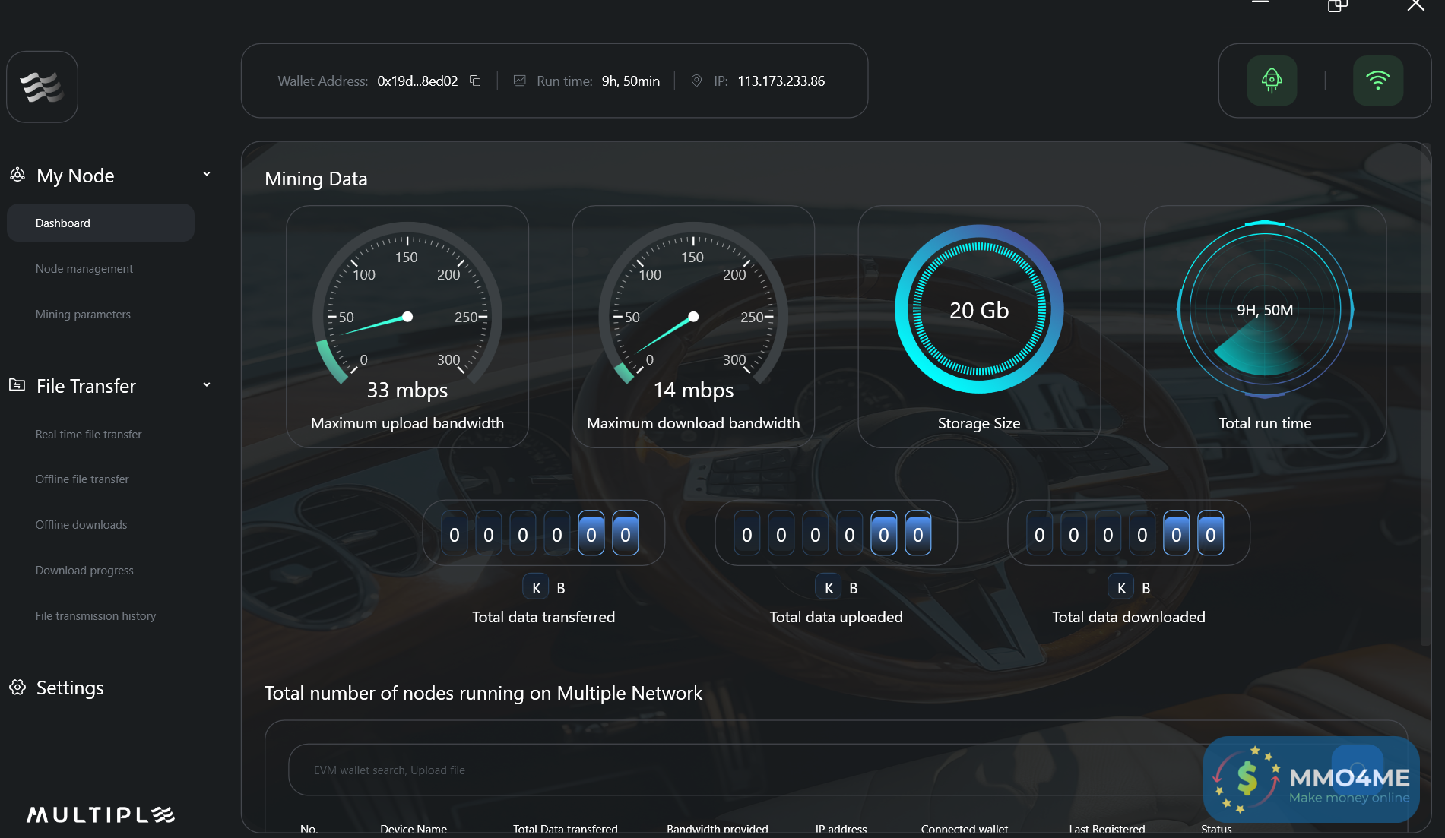Click the 14 mbps download value
Viewport: 1445px width, 838px height.
(693, 390)
